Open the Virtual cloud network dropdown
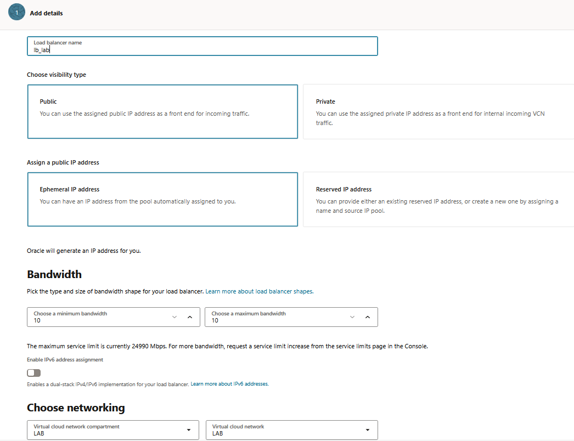Image resolution: width=574 pixels, height=441 pixels. pos(292,429)
